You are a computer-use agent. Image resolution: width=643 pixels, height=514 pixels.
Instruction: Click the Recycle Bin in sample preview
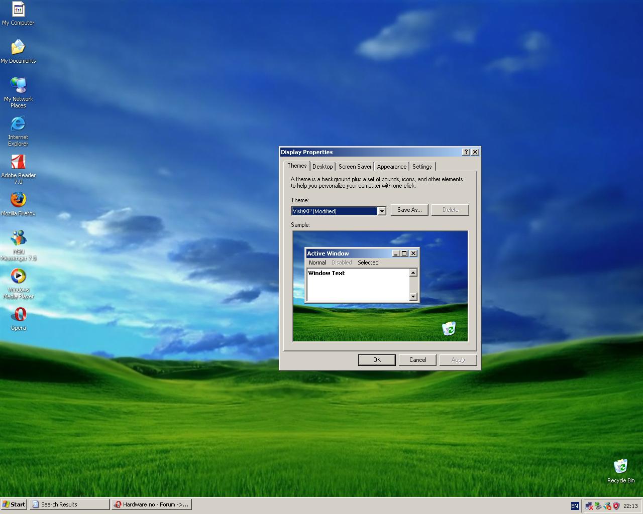(x=449, y=328)
